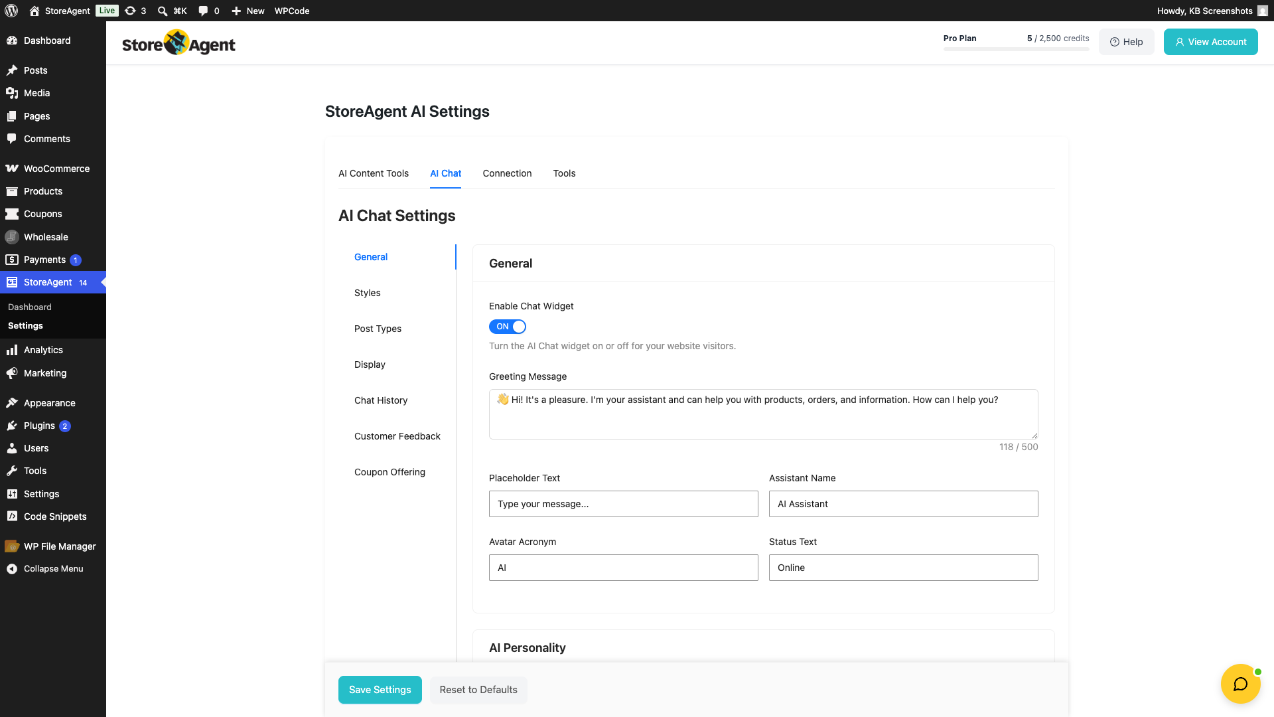Click the Payments dollar icon

point(12,260)
